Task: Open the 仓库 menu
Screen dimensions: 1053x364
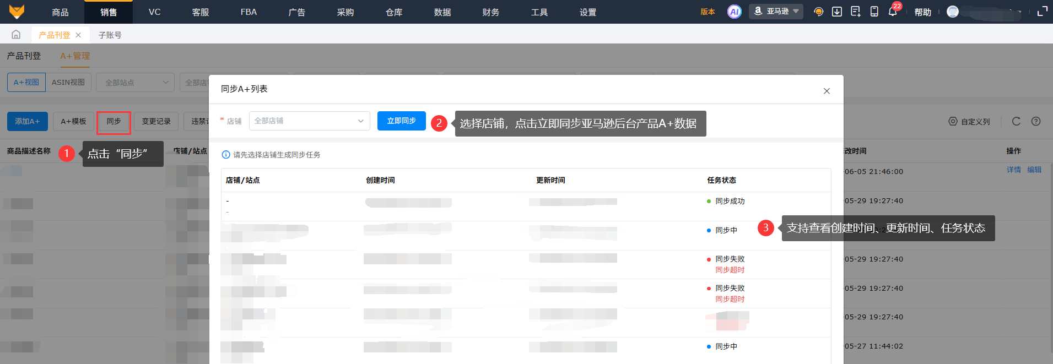Action: coord(394,12)
